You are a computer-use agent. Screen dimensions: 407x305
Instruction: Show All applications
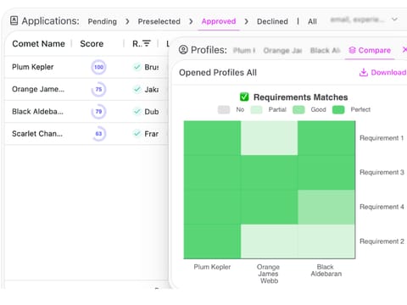(312, 21)
